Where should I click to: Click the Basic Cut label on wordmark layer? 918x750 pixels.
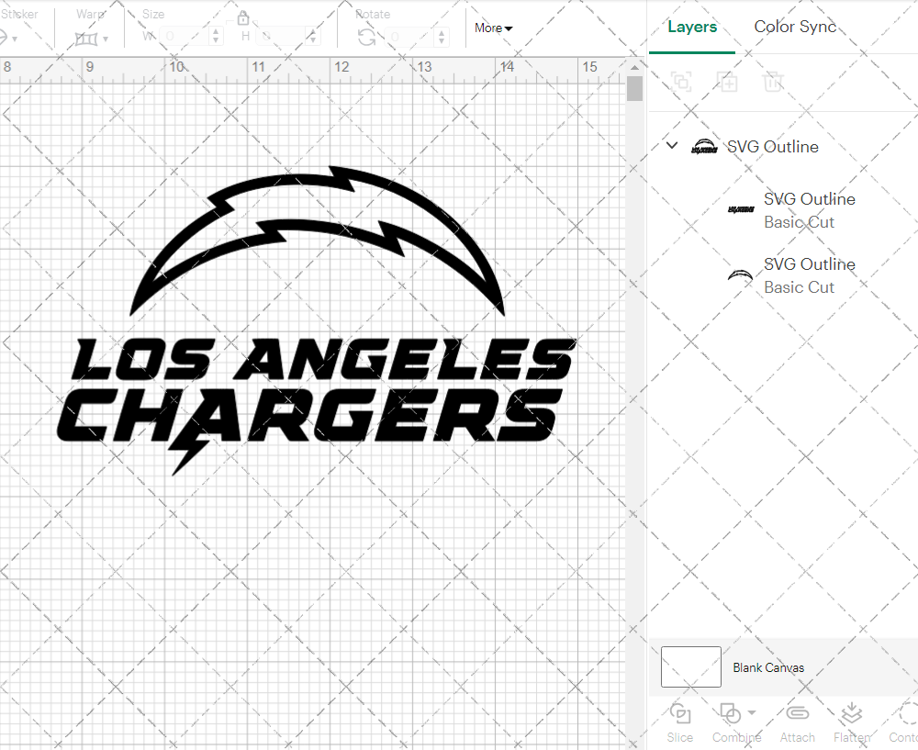[x=799, y=222]
